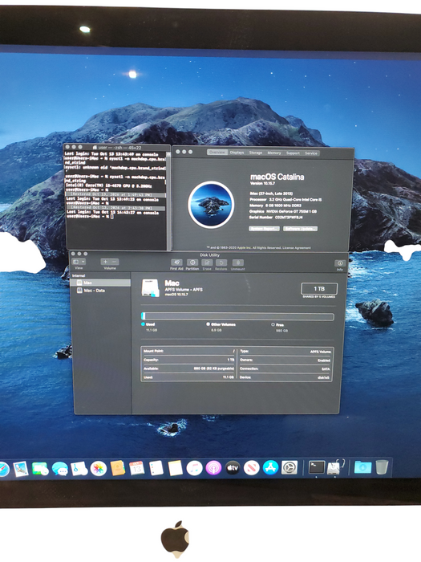Open the Storage tab
Viewport: 421px width, 562px height.
coord(256,153)
